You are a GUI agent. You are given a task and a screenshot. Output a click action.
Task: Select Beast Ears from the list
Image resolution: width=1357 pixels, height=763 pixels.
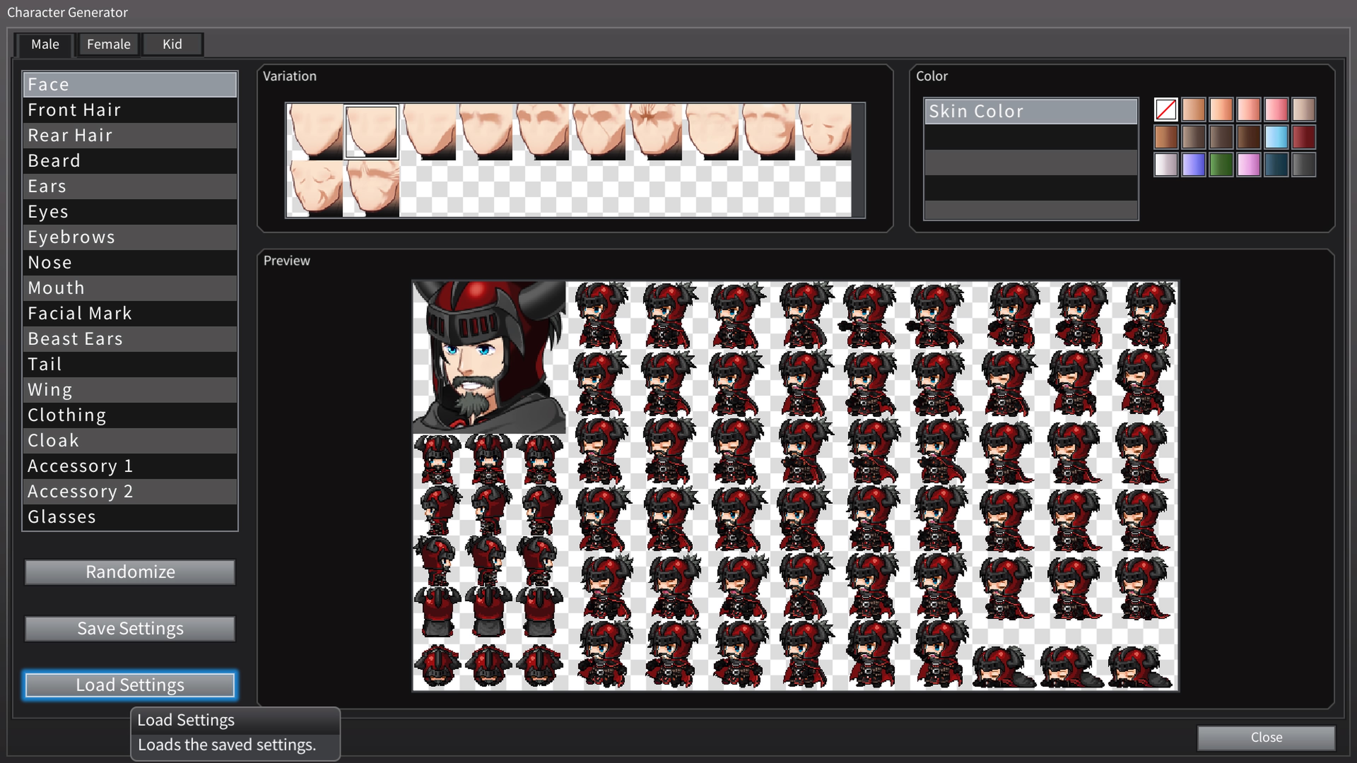pos(130,339)
